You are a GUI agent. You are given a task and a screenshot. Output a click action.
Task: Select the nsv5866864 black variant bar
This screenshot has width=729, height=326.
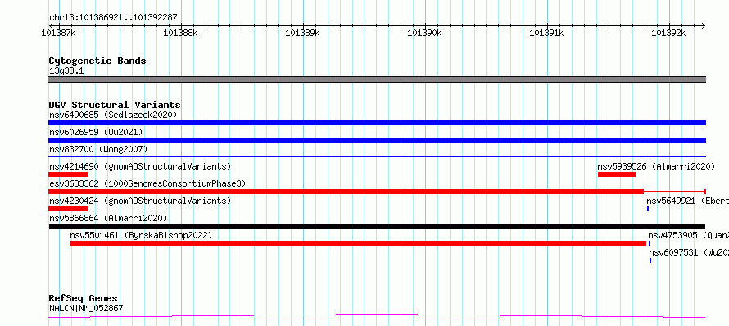point(377,226)
